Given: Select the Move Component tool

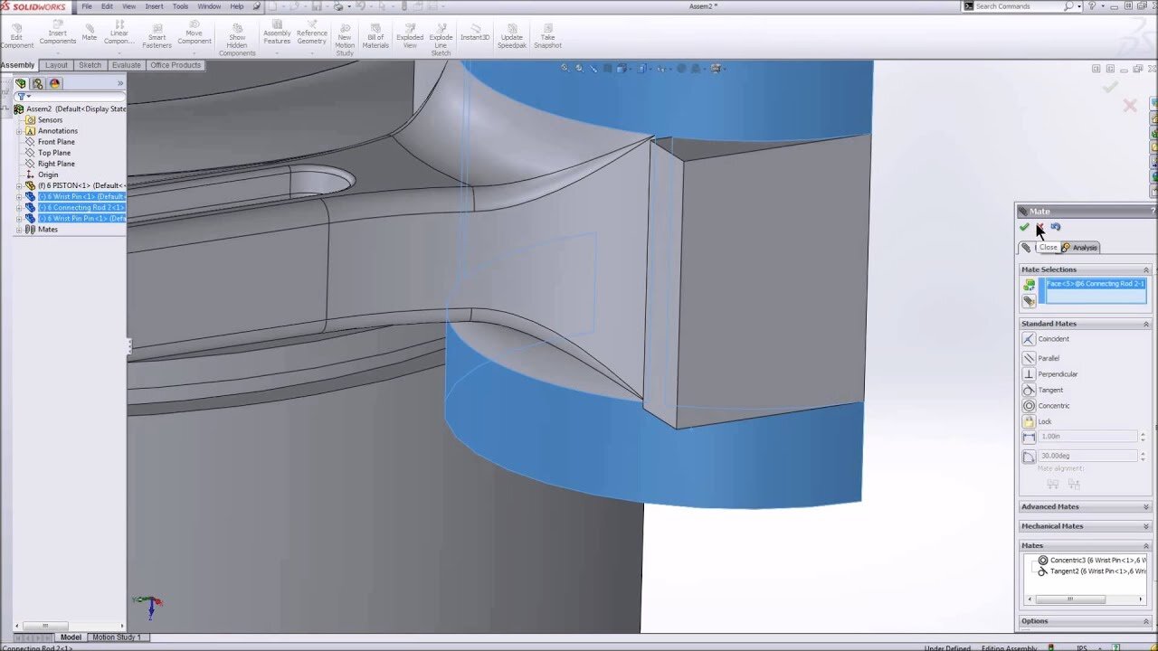Looking at the screenshot, I should click(x=193, y=34).
